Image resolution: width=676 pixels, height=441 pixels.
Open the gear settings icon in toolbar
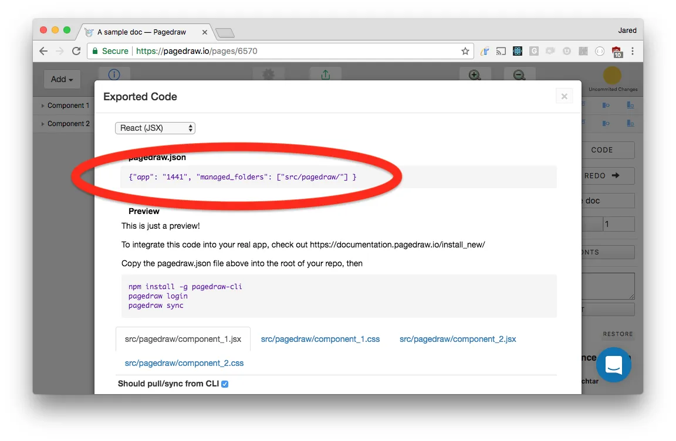[x=268, y=74]
